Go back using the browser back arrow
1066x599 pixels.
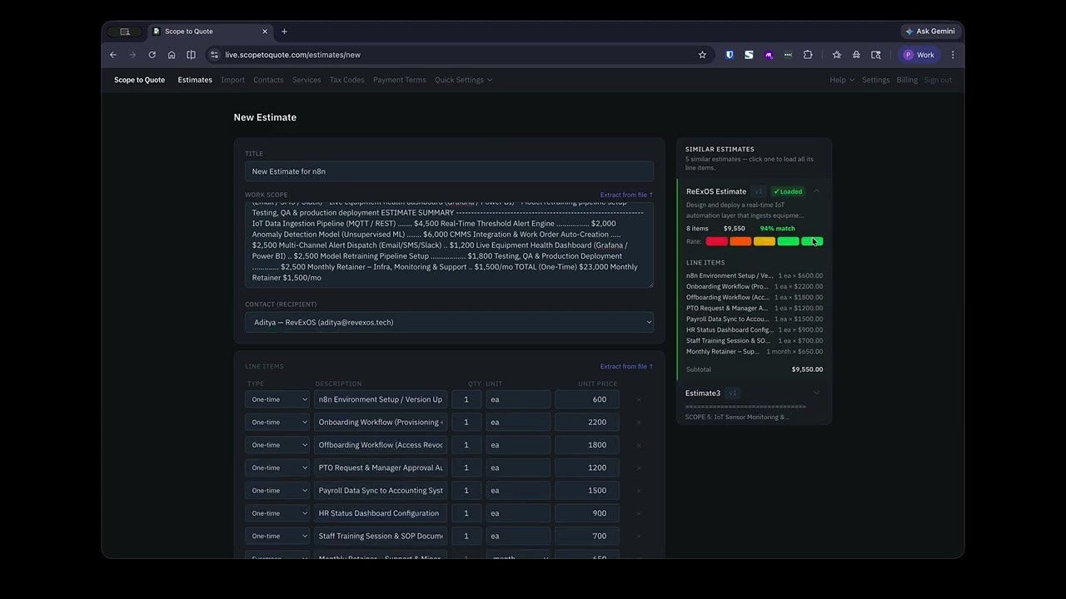113,55
